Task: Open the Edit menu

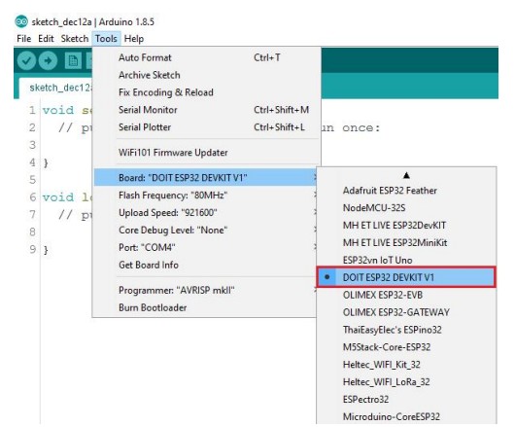Action: tap(46, 39)
